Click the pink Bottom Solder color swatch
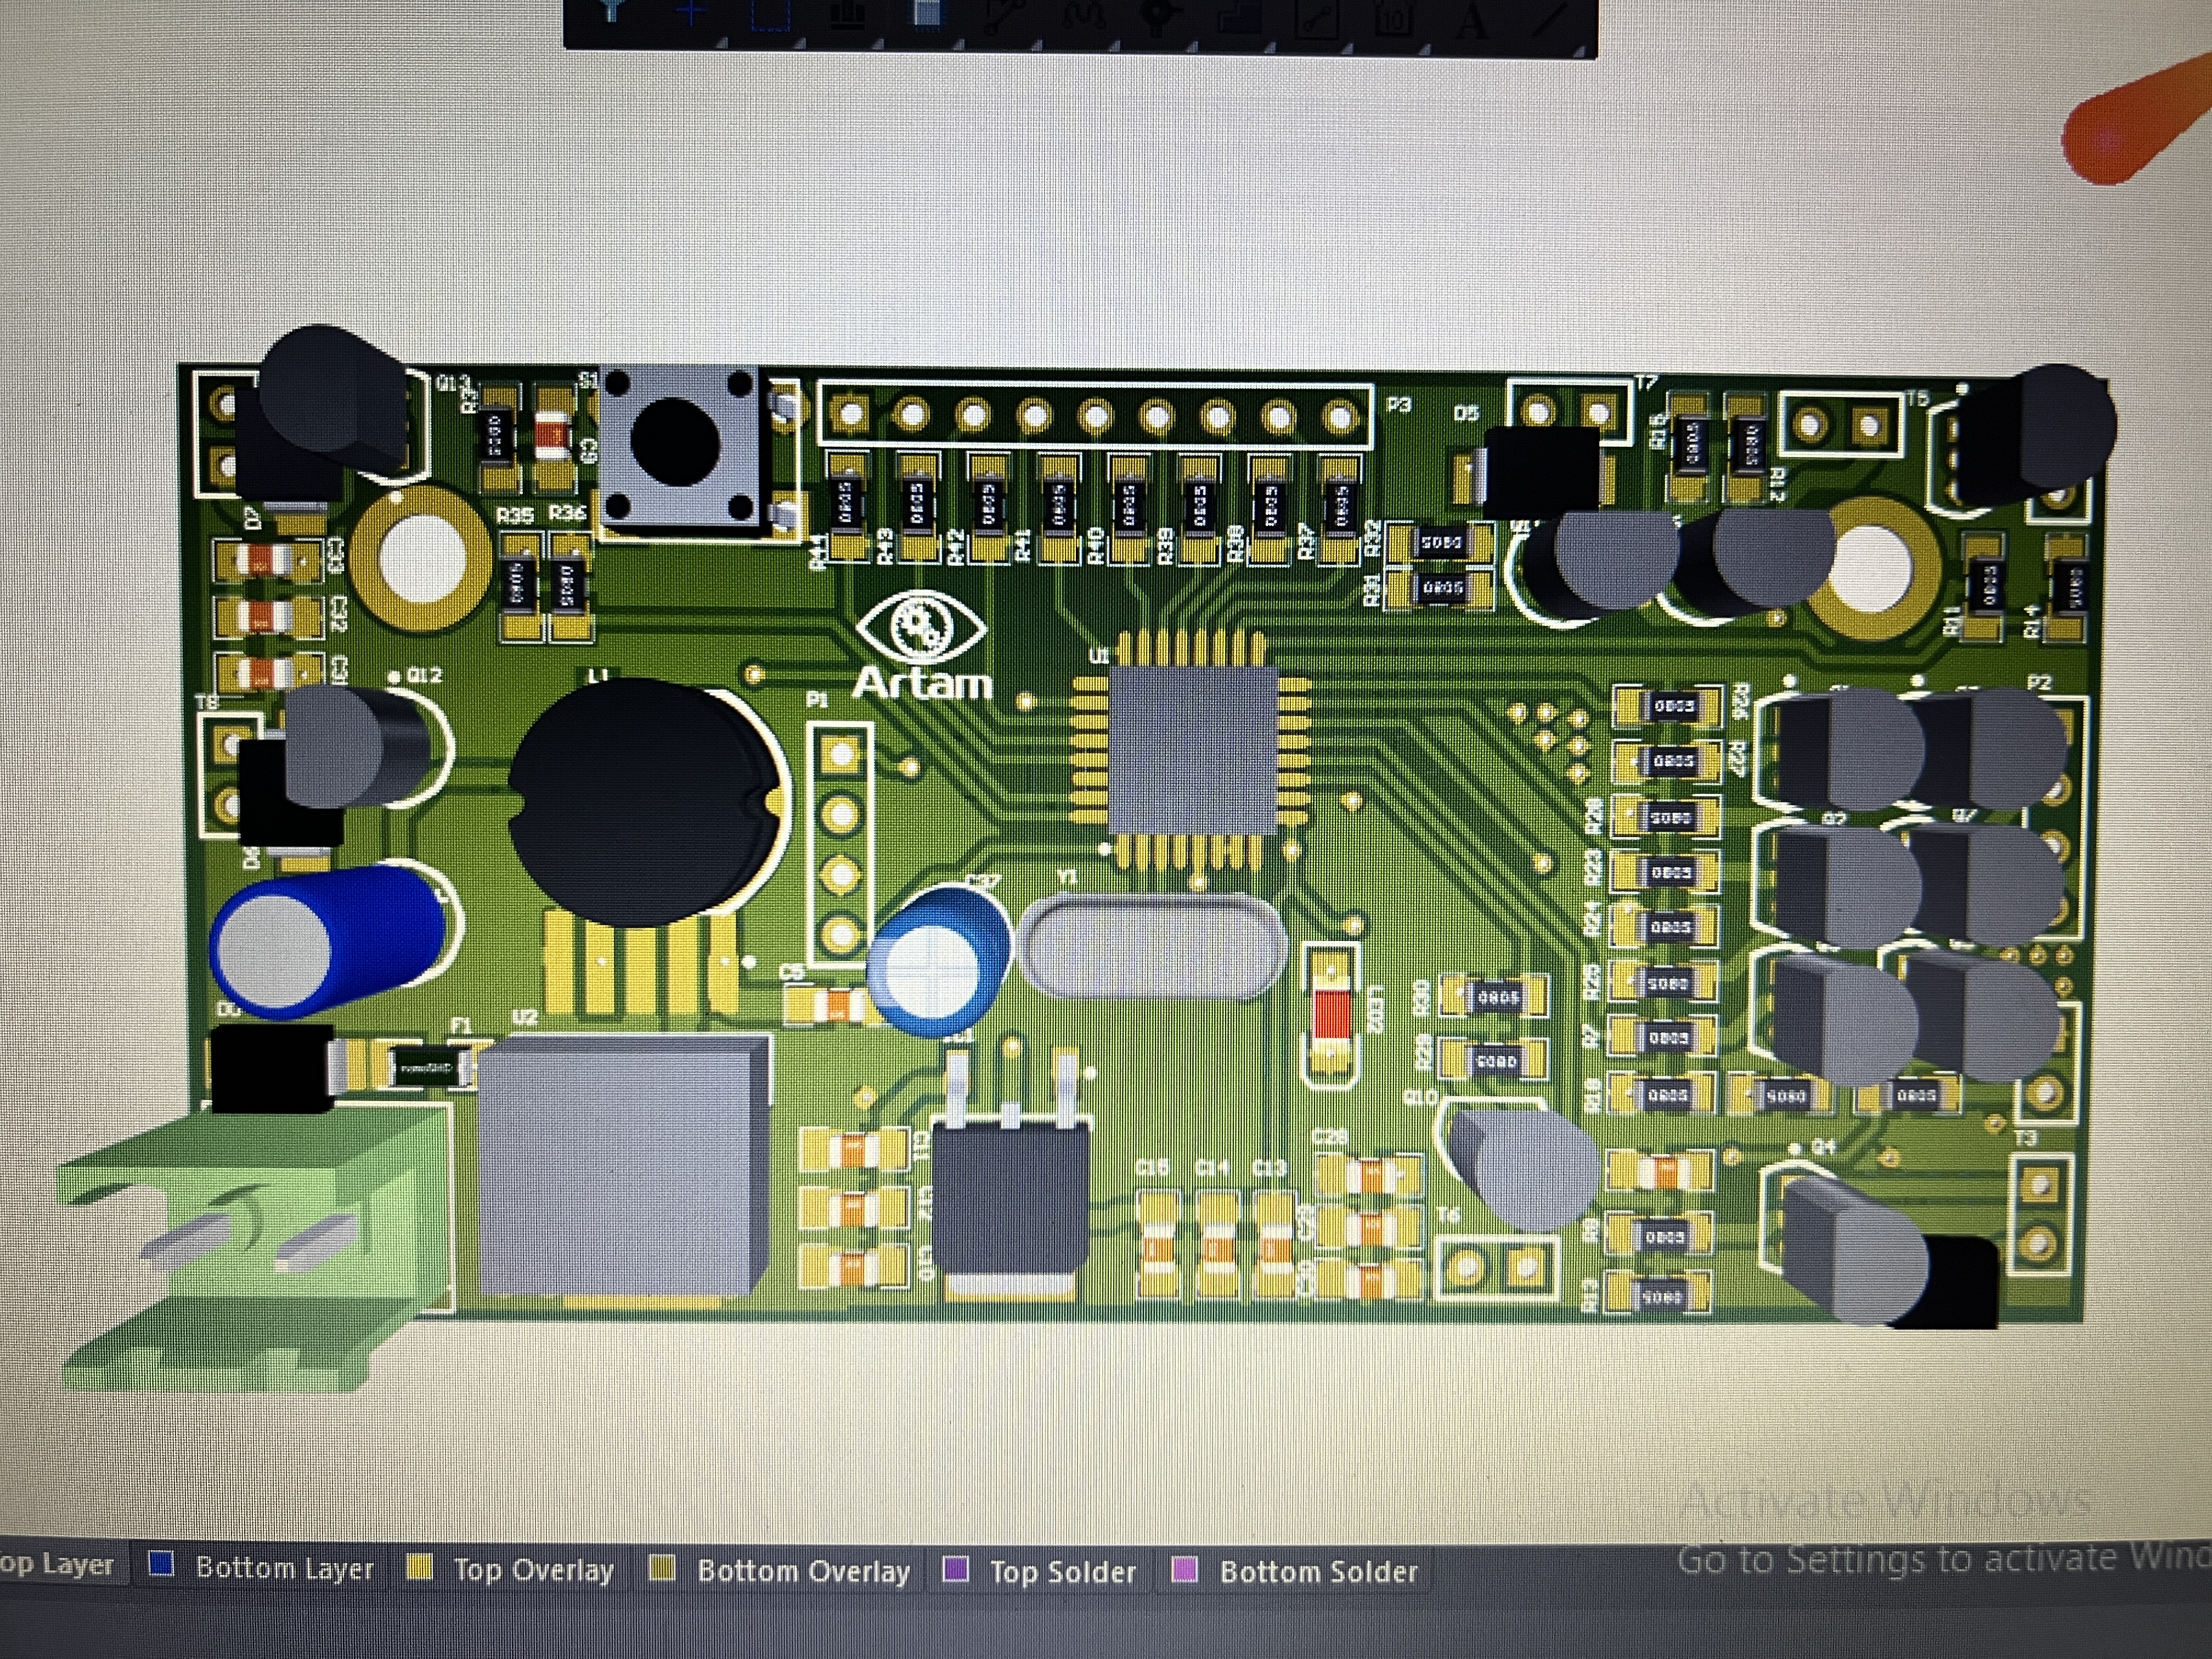The width and height of the screenshot is (2212, 1659). click(1184, 1570)
